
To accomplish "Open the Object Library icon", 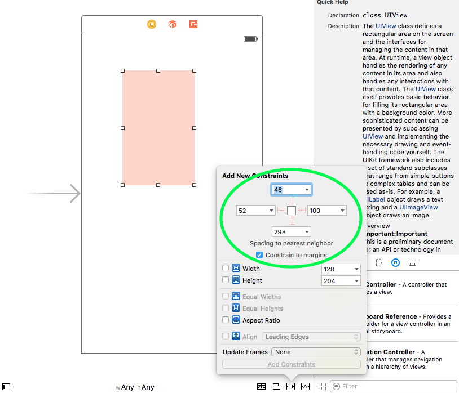I will click(396, 262).
